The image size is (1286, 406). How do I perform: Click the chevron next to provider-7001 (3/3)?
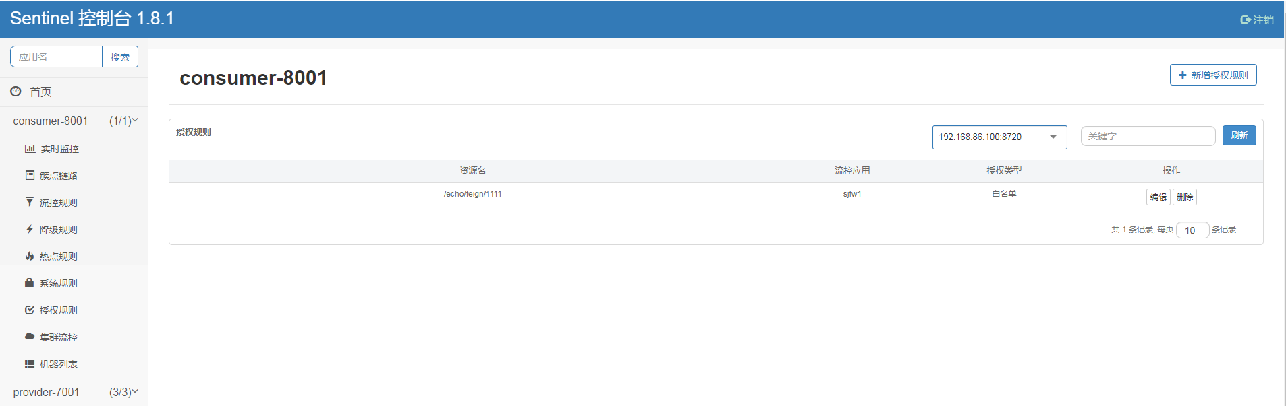[x=135, y=392]
